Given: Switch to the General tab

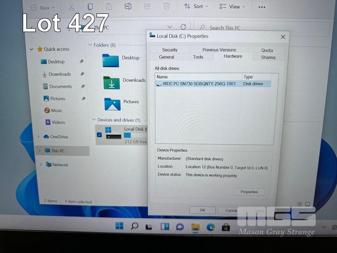Looking at the screenshot, I should [166, 57].
